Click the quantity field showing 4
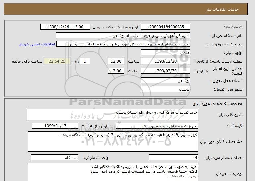Viewport: 255px width, 181px height. click(x=174, y=157)
